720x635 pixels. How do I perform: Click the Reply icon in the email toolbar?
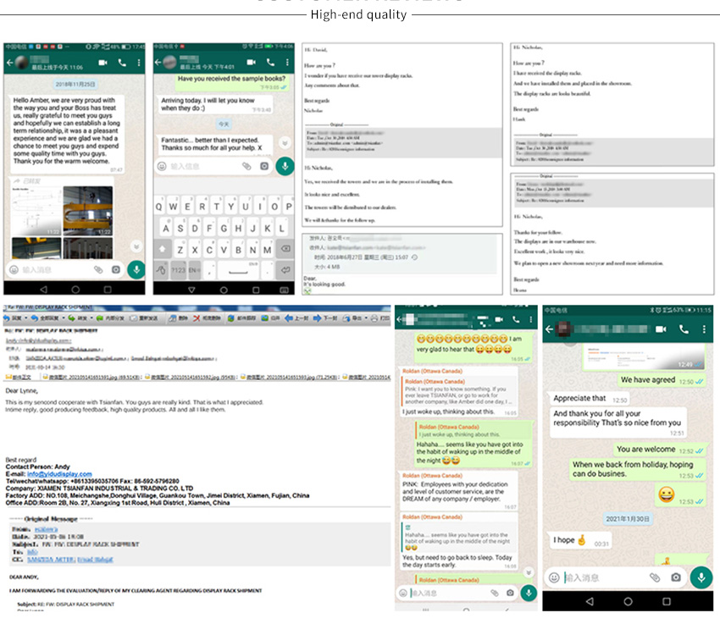7,318
